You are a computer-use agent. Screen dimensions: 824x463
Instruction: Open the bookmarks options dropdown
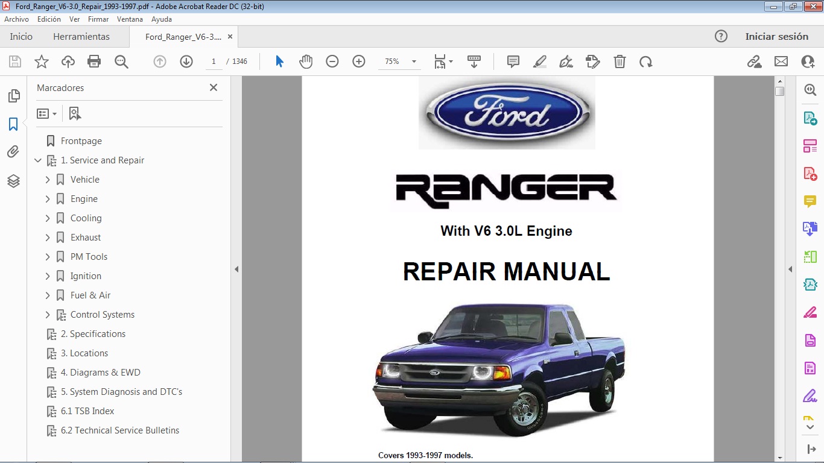(47, 113)
